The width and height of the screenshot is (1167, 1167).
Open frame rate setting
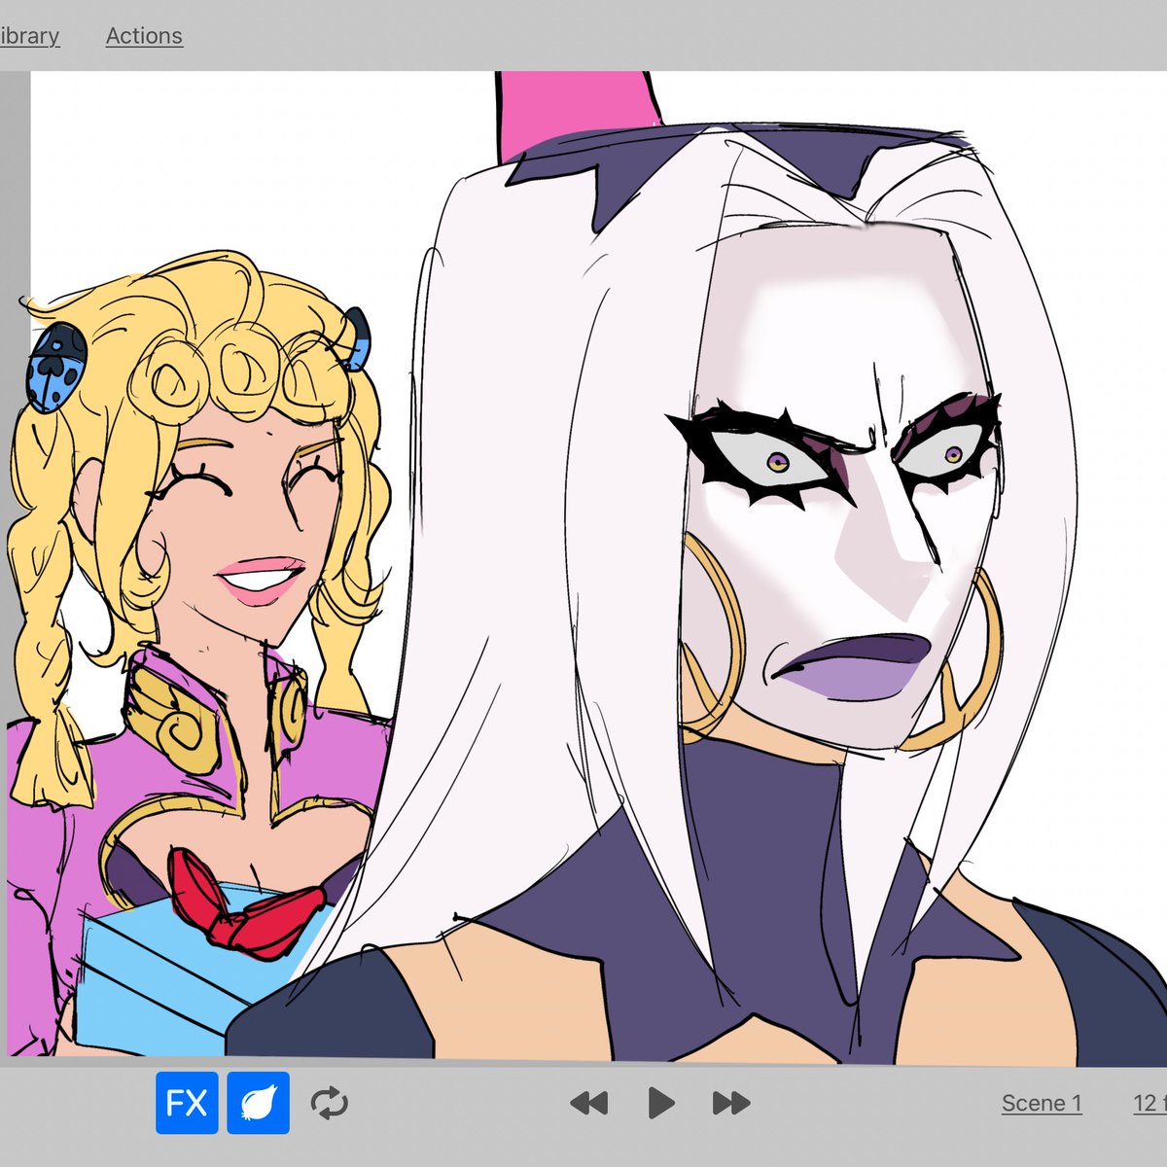pyautogui.click(x=1149, y=1104)
